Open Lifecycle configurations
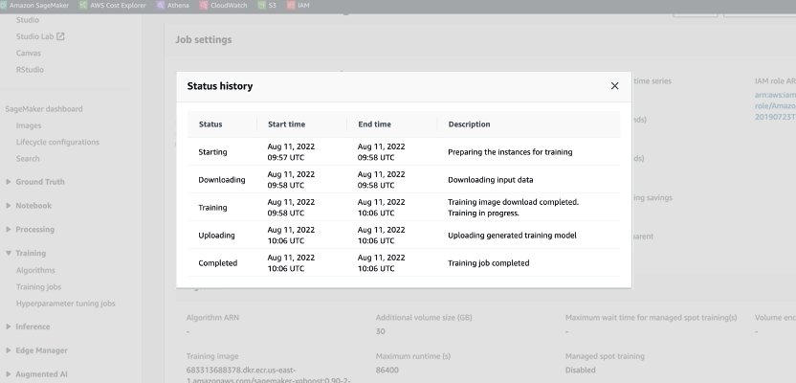Viewport: 796px width, 383px height. (x=57, y=143)
